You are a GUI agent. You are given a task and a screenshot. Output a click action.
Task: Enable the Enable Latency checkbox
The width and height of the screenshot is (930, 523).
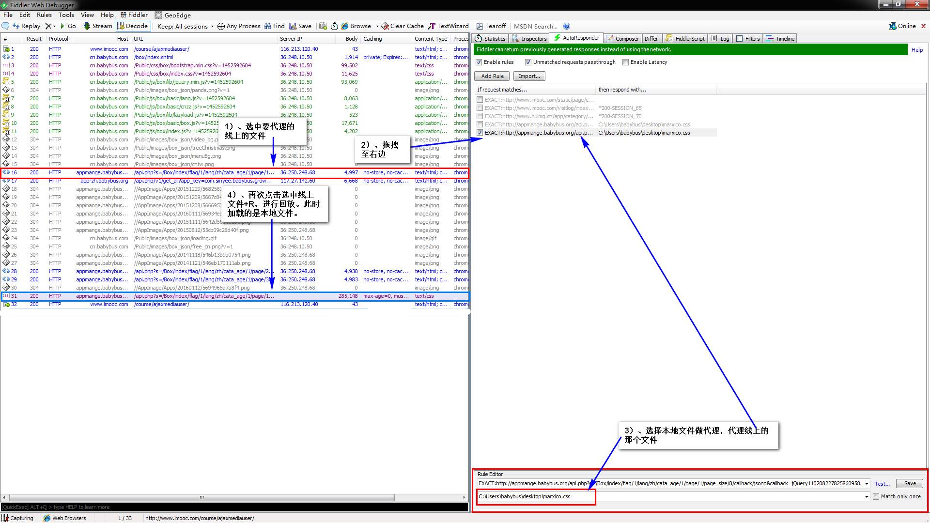point(626,62)
